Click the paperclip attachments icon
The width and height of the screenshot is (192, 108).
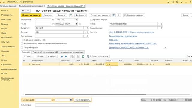pos(119,15)
